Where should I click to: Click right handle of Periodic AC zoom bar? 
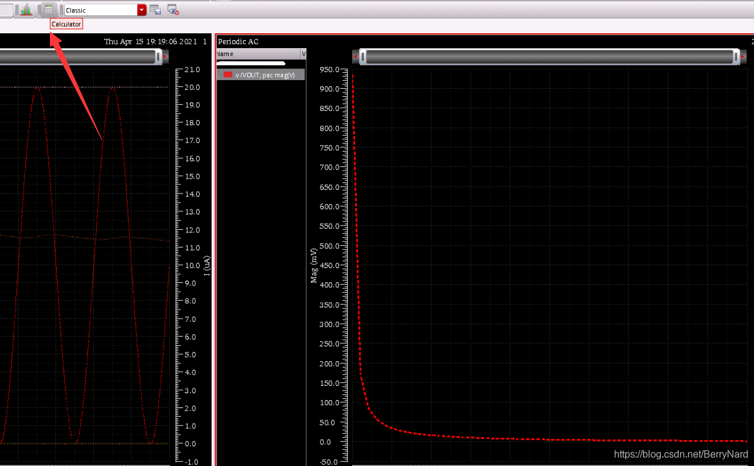coord(736,57)
